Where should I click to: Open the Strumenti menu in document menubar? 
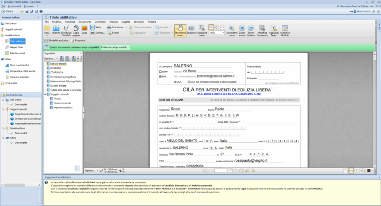[140, 22]
